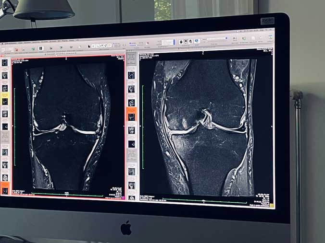The width and height of the screenshot is (325, 243).
Task: Open the topmost series thumbnail in left column
Action: point(4,62)
